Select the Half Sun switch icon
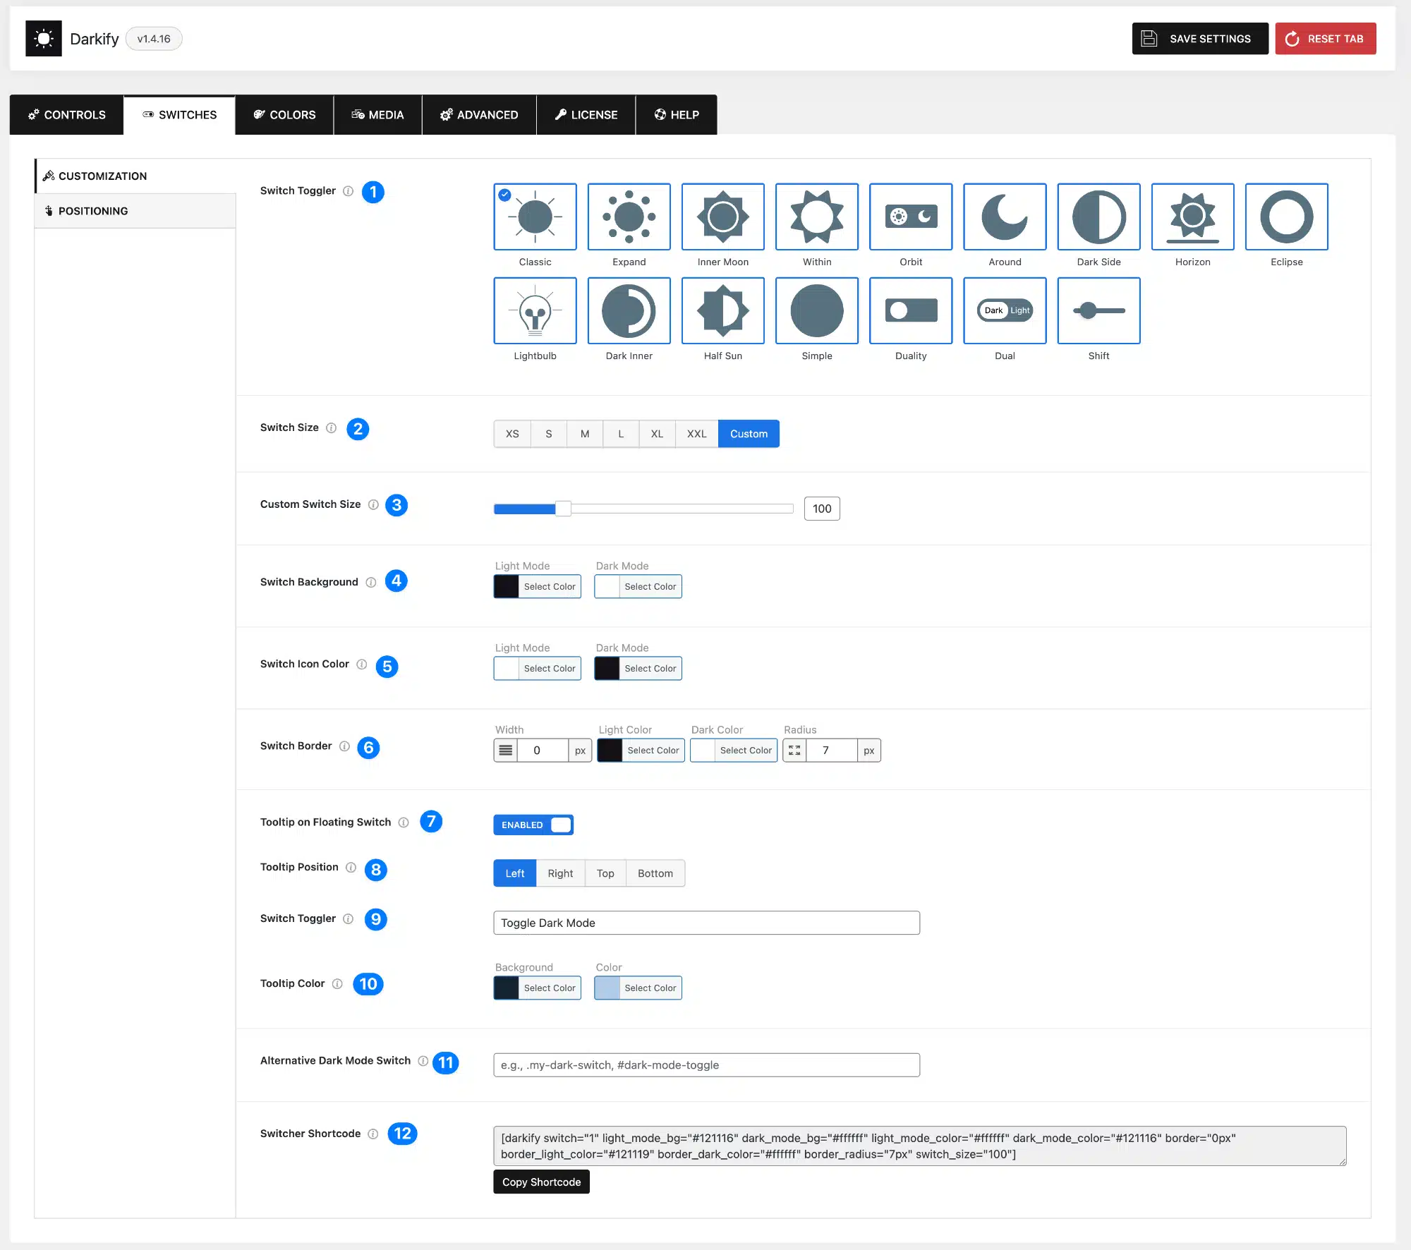1411x1250 pixels. coord(722,310)
